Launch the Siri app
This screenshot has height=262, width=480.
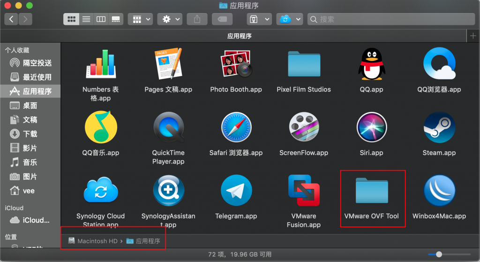[371, 127]
